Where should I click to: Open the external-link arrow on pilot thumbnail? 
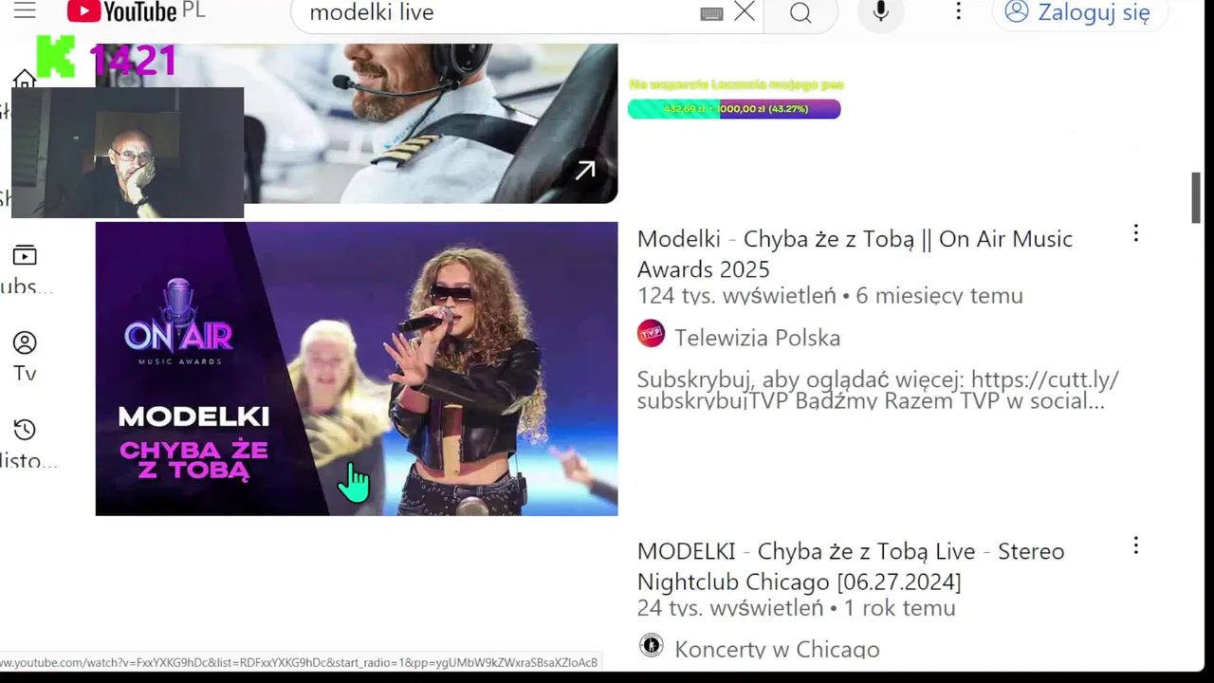pos(585,170)
